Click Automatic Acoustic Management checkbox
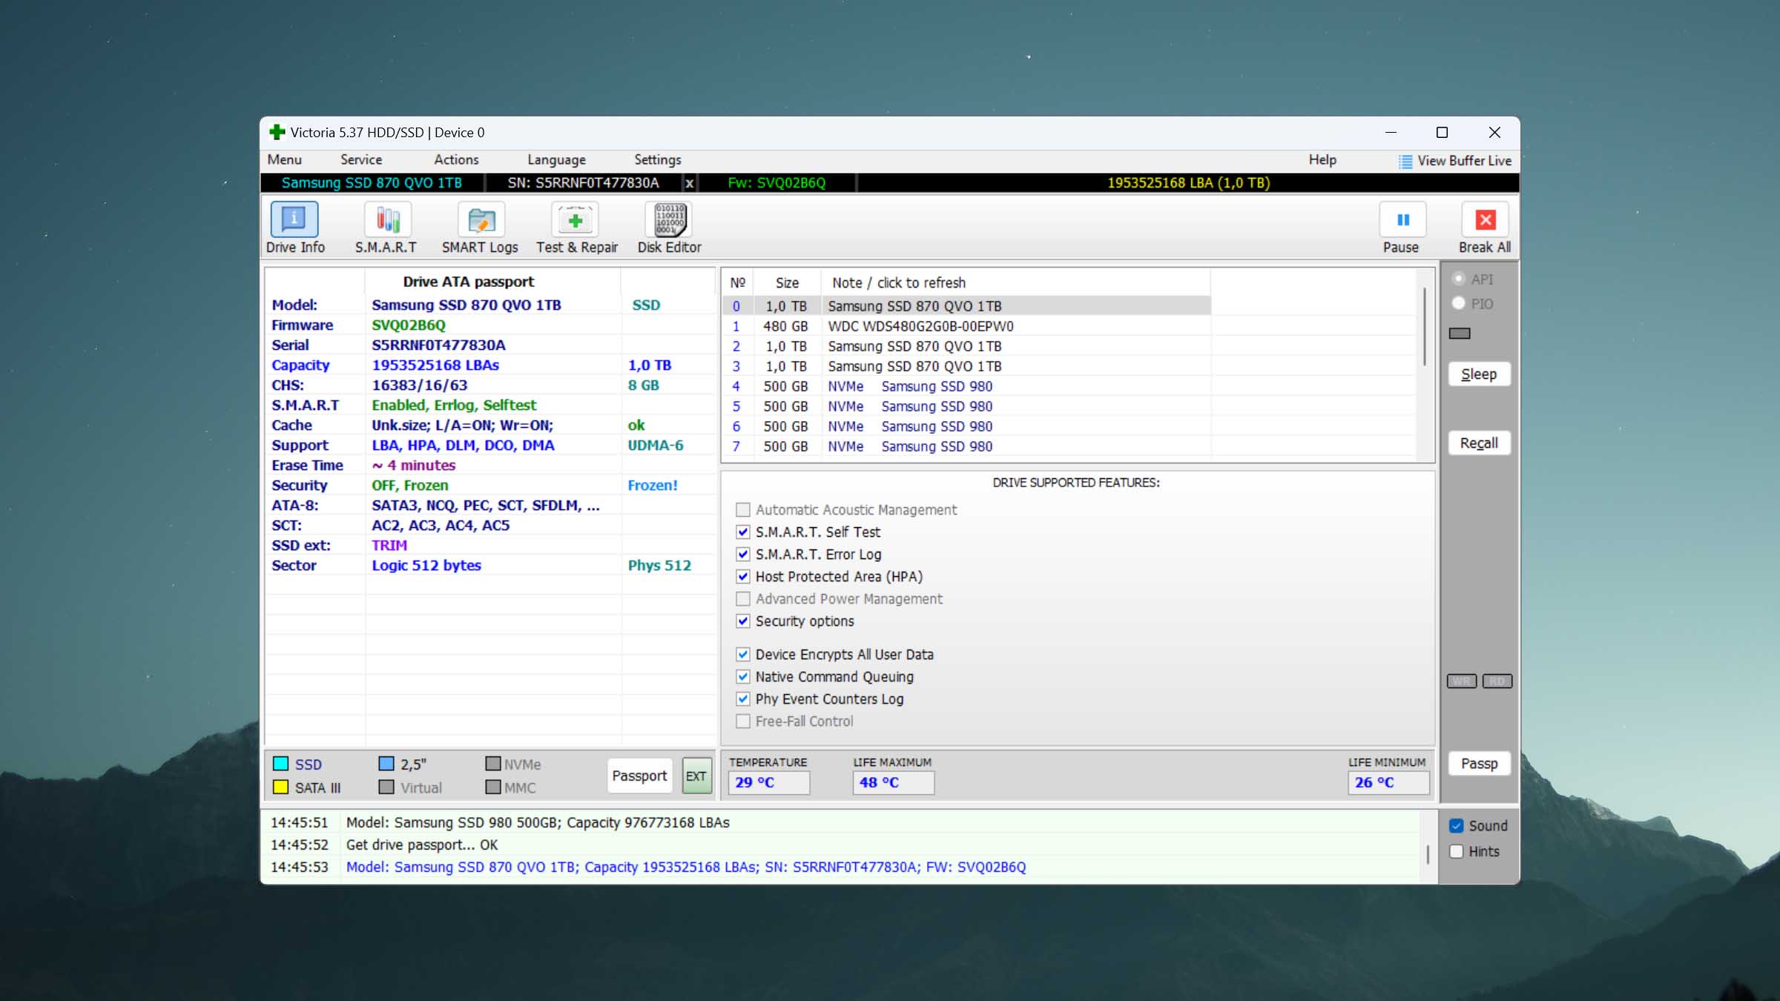This screenshot has width=1780, height=1001. click(742, 509)
